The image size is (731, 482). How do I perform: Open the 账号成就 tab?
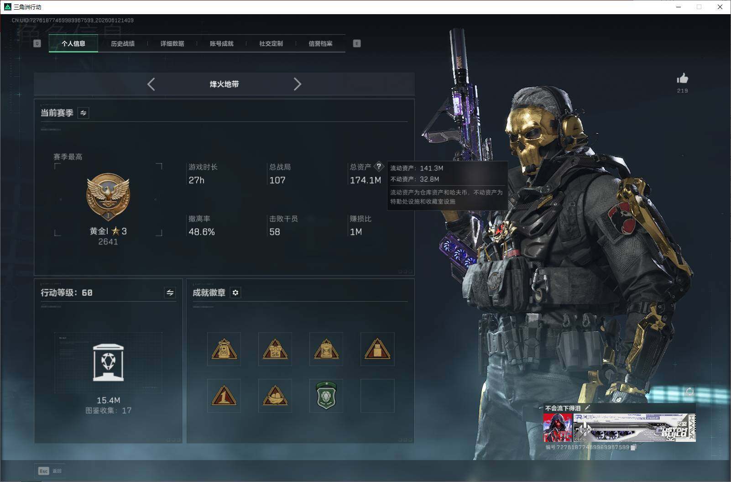tap(221, 44)
